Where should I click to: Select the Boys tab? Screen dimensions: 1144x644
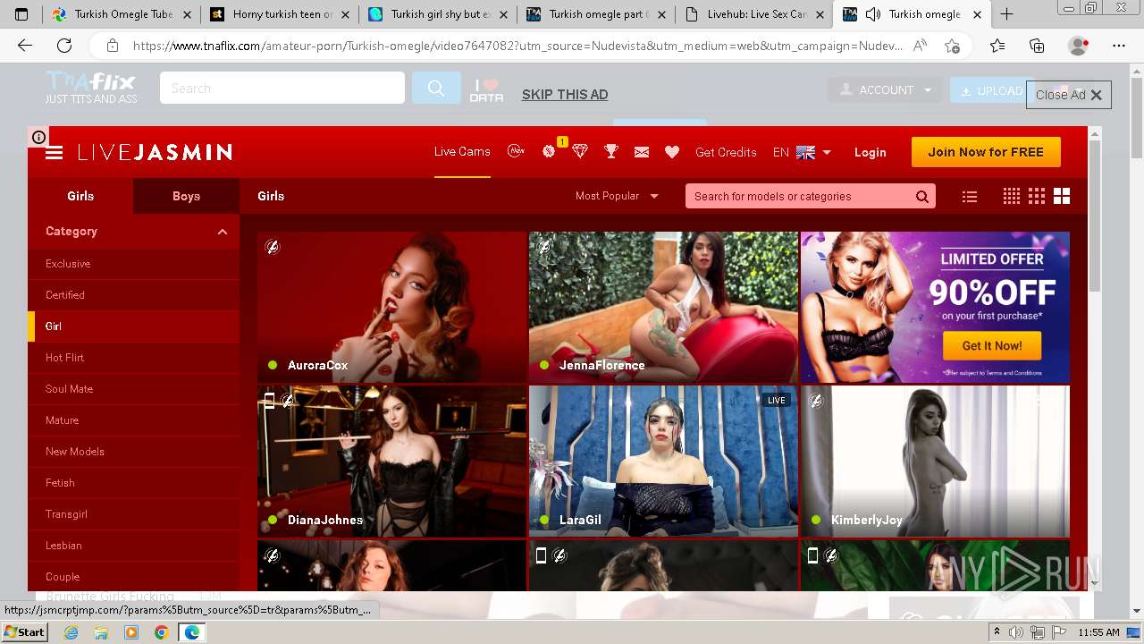click(x=186, y=196)
